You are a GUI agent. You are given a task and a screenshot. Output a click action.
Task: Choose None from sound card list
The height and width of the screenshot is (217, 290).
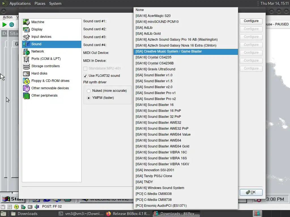(186, 10)
